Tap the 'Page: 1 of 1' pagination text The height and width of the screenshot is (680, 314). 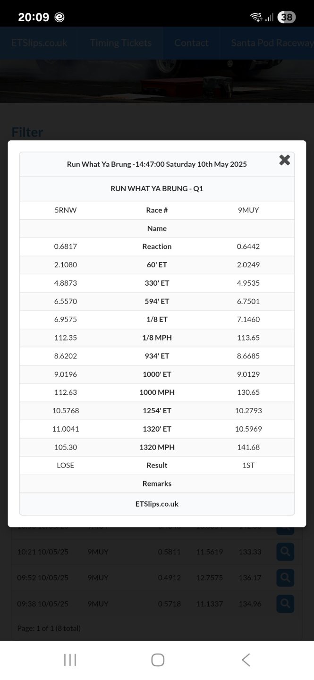[49, 628]
